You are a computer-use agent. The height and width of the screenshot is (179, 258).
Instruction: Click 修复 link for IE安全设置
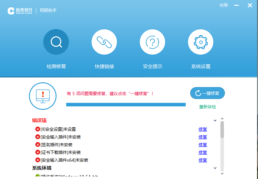click(203, 129)
